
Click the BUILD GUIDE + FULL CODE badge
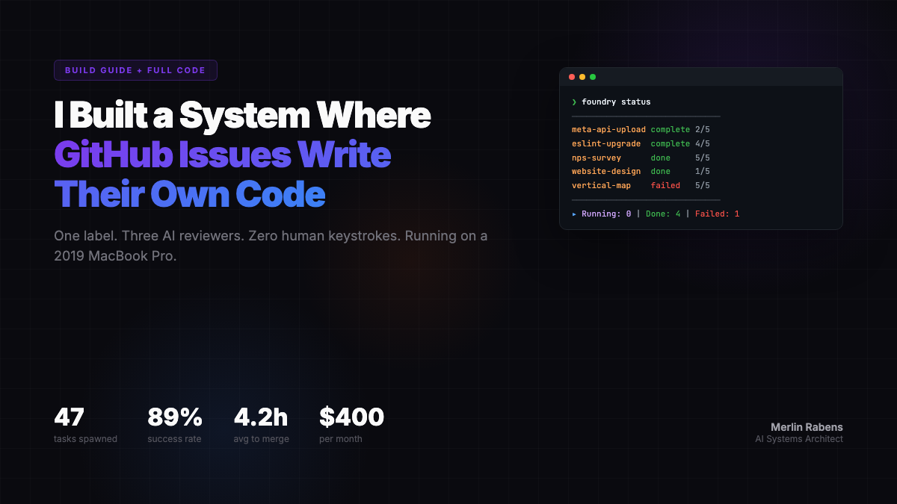coord(135,70)
